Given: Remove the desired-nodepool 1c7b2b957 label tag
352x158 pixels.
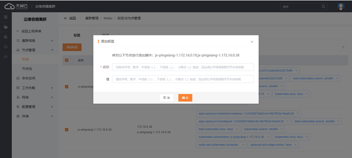Looking at the screenshot, I should click(x=297, y=114).
